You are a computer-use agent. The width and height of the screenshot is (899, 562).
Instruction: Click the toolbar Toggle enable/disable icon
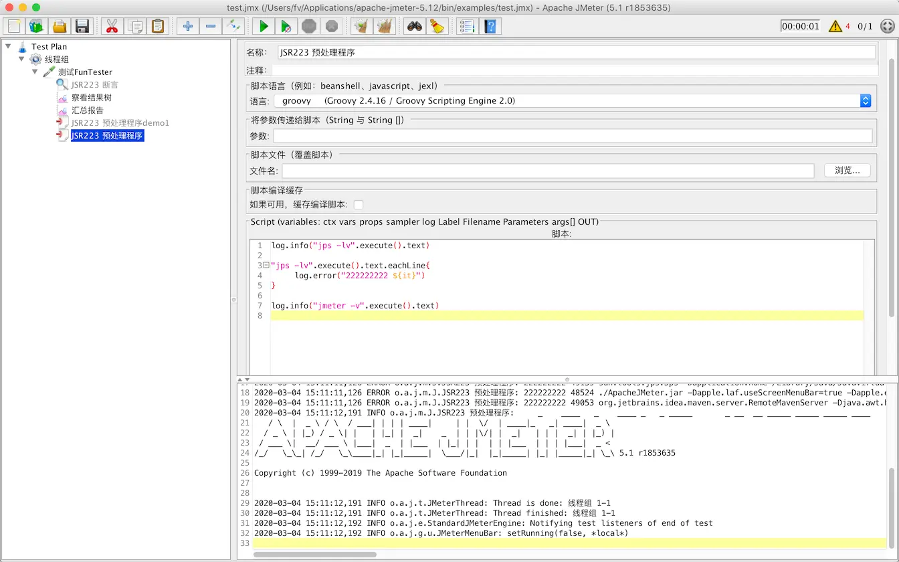pos(233,26)
